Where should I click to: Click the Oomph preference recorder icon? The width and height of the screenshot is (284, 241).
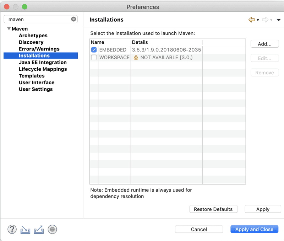(x=52, y=229)
